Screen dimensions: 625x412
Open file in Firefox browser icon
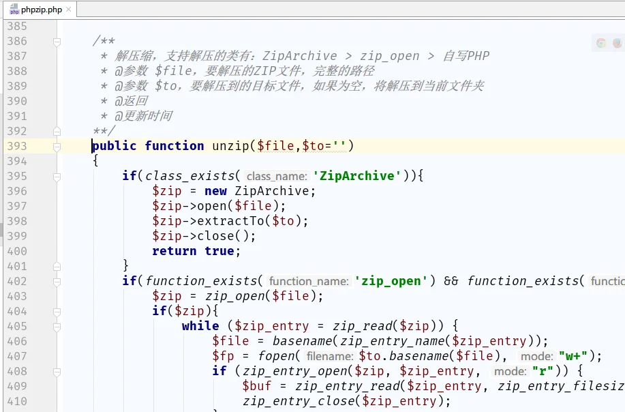click(617, 43)
